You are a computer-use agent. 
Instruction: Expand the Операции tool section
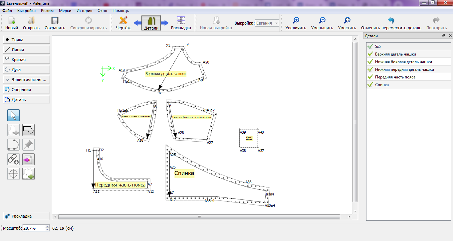point(26,89)
